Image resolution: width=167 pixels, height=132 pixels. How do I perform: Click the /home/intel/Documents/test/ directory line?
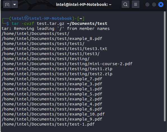[36, 34]
